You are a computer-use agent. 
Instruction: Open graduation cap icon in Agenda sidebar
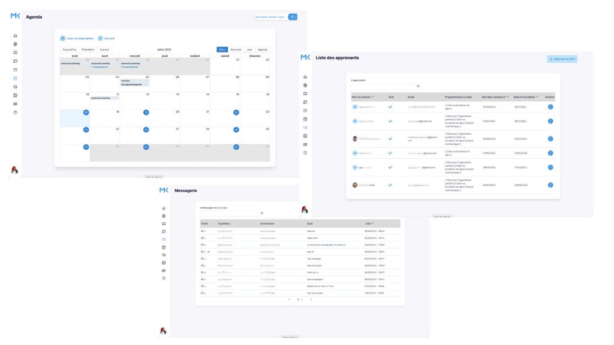tap(15, 87)
